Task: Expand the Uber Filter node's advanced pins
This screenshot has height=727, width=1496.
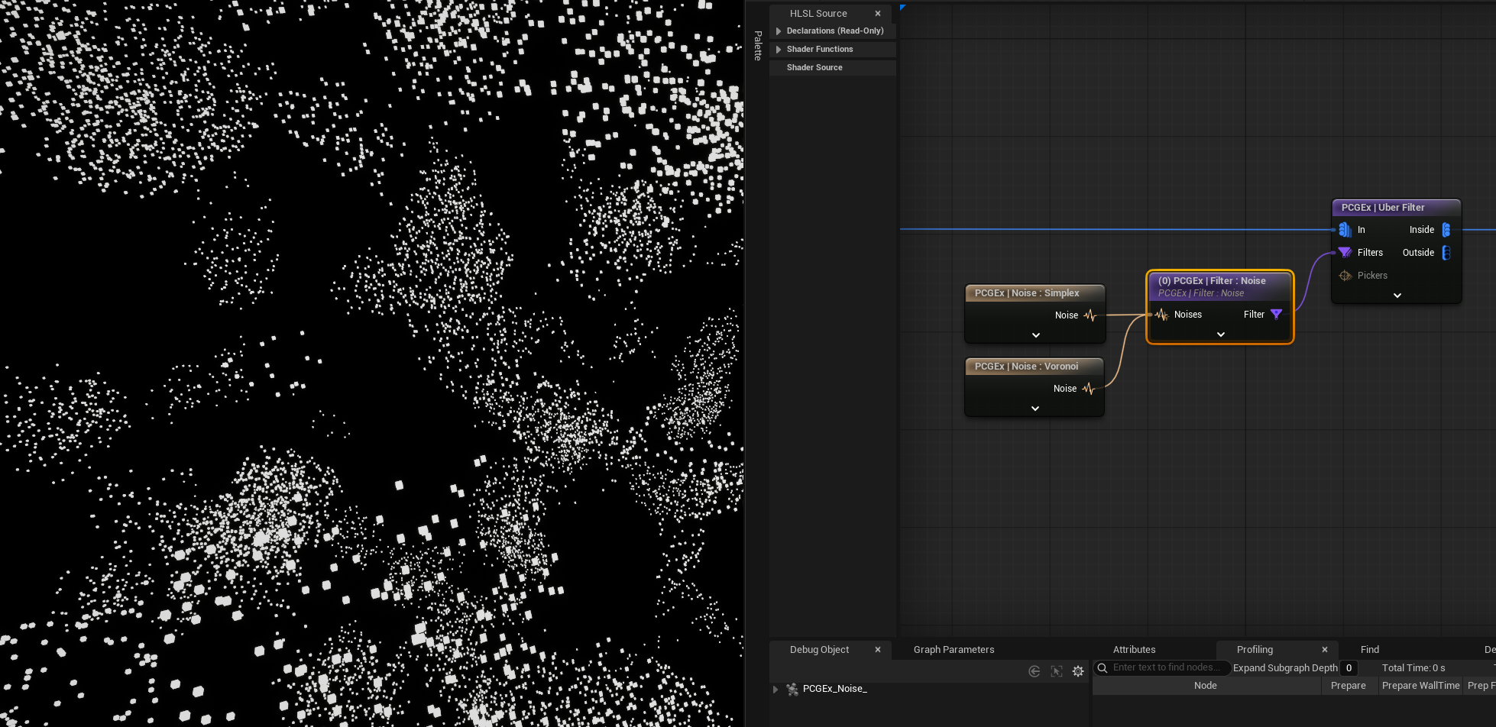Action: click(1397, 296)
